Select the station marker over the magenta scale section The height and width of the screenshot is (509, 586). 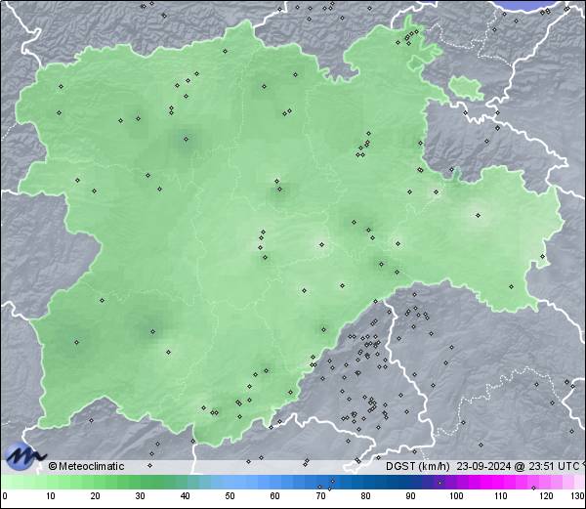533,488
